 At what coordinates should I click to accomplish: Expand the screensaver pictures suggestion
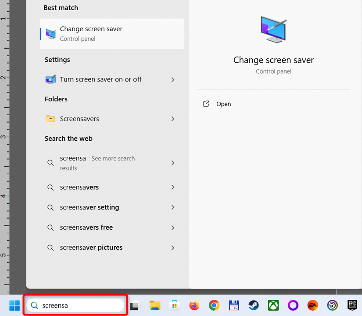click(173, 247)
